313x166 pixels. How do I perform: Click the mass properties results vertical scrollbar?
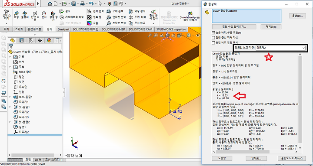(300, 99)
